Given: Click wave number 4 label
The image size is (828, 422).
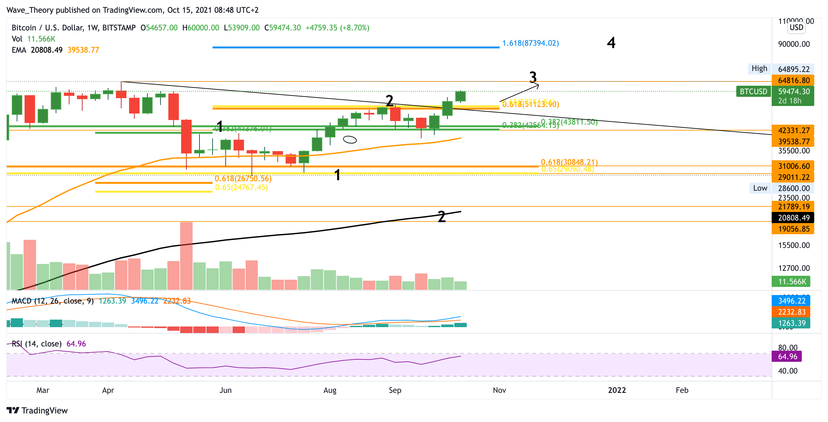Looking at the screenshot, I should coord(611,43).
